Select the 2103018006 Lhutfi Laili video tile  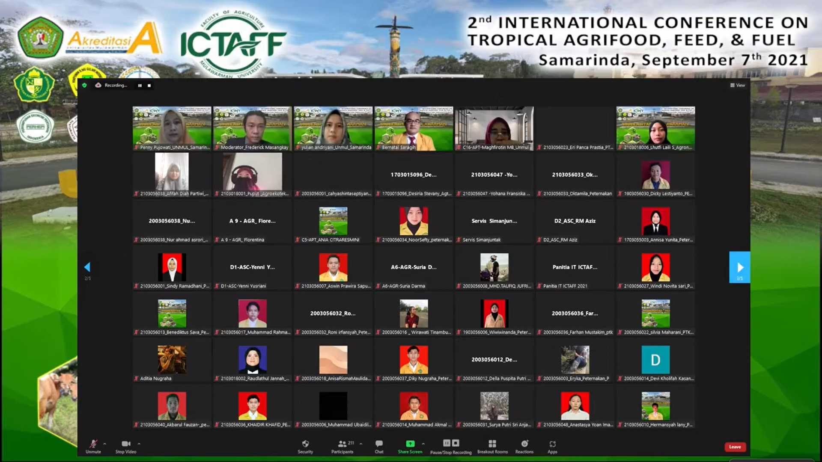point(655,128)
